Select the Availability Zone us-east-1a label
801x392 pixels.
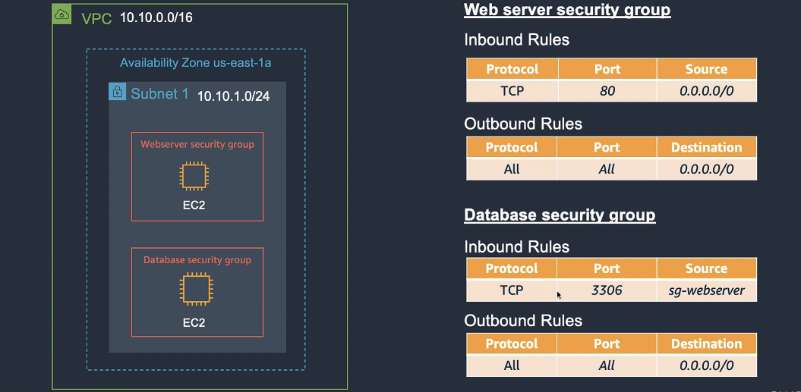[195, 63]
